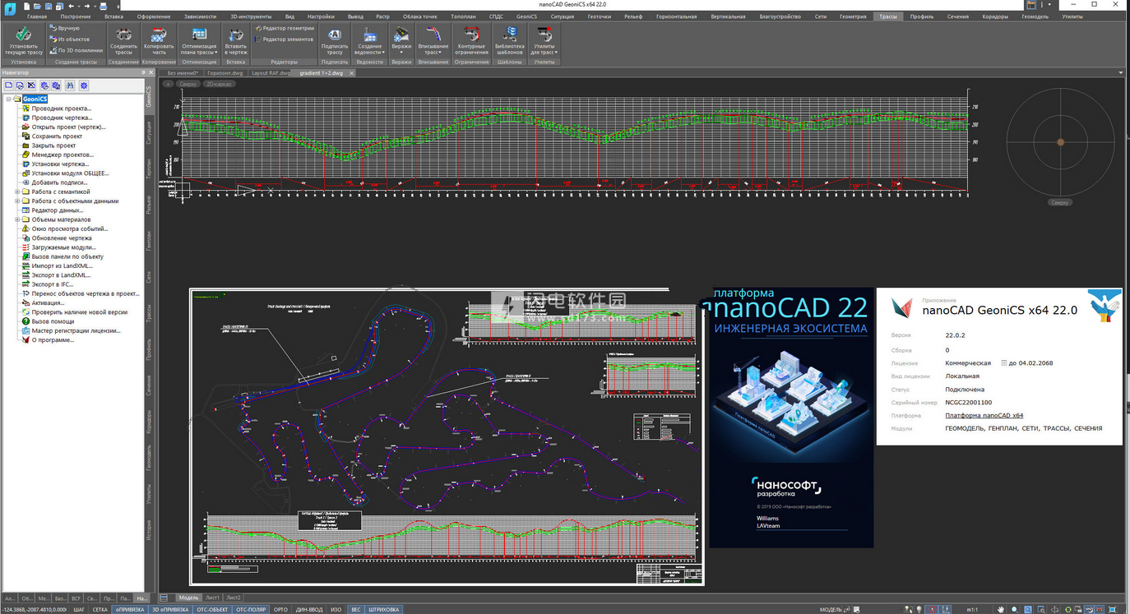Click the gear settings icon in Навигатор toolbar

click(84, 85)
